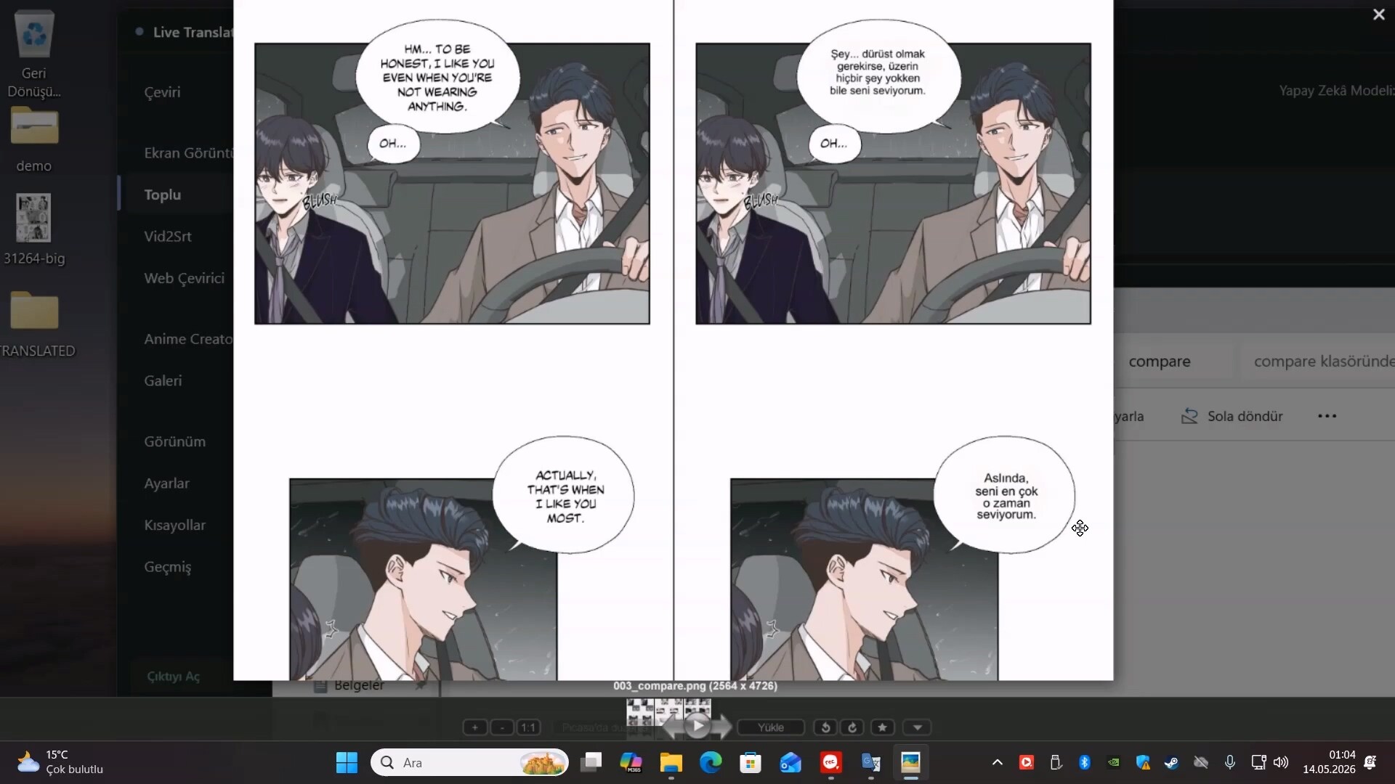Select the compare tab in File Explorer
Image resolution: width=1395 pixels, height=784 pixels.
click(1160, 362)
